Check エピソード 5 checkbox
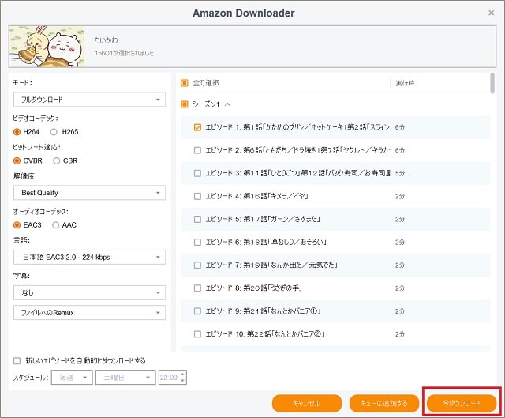Image resolution: width=505 pixels, height=418 pixels. pyautogui.click(x=197, y=219)
